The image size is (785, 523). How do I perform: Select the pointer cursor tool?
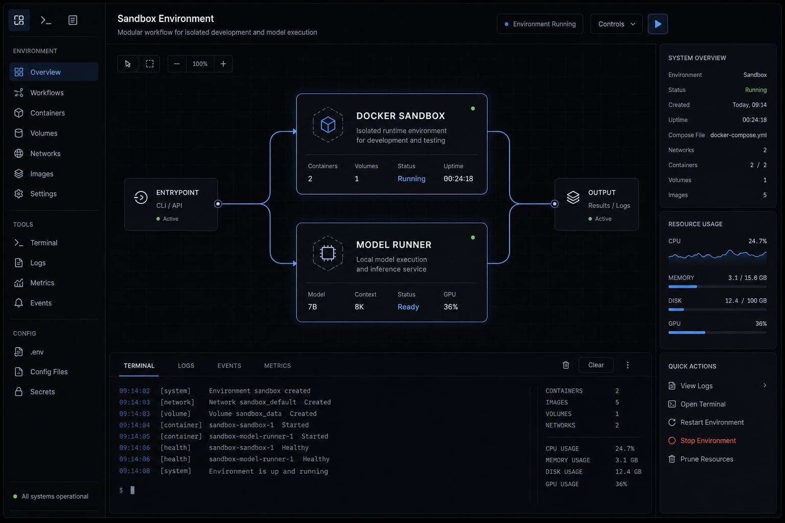128,64
